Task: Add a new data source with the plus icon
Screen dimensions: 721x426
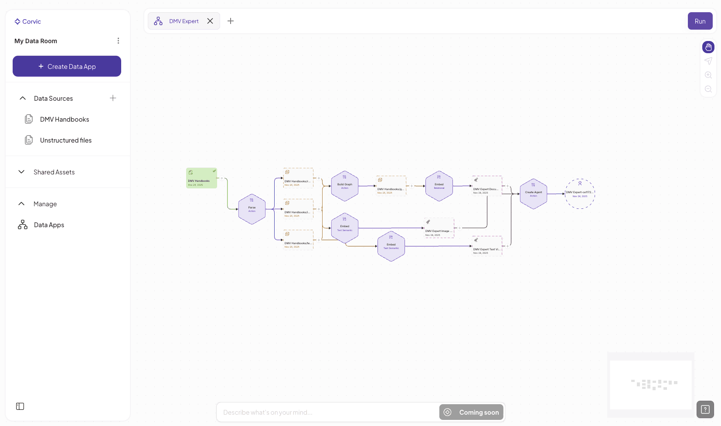Action: coord(113,98)
